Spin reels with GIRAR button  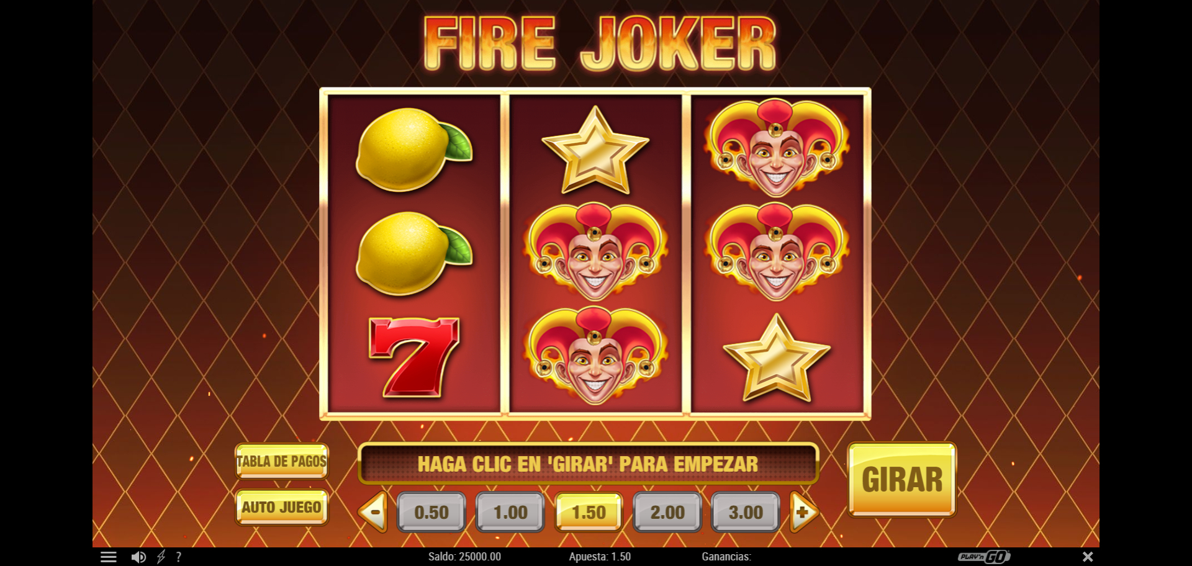902,479
